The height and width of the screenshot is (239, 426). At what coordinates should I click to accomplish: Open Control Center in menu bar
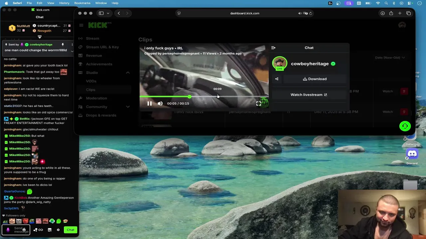tap(409, 3)
